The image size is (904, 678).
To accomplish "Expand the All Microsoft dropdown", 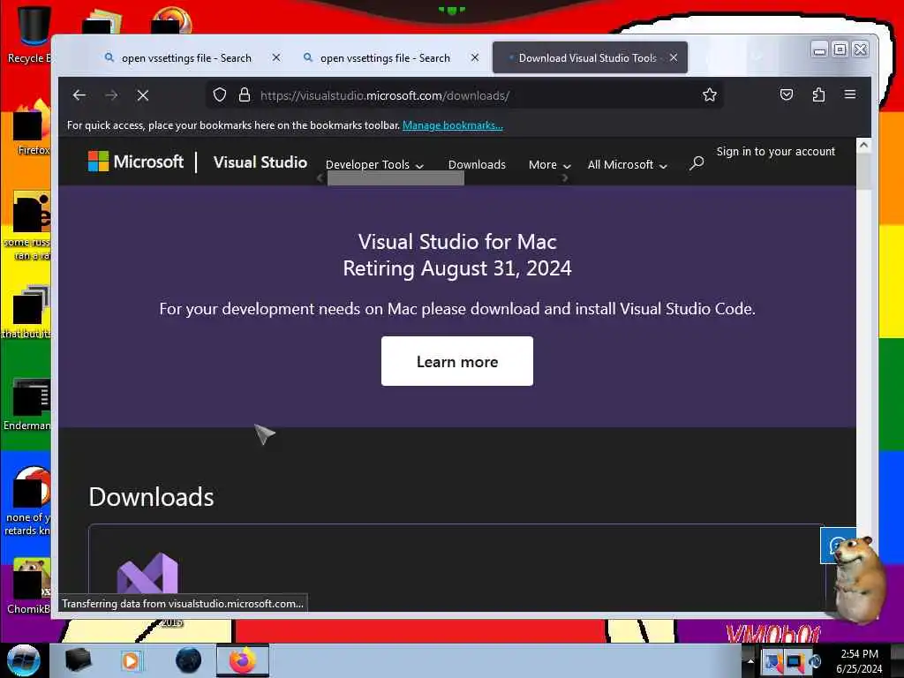I will click(628, 165).
